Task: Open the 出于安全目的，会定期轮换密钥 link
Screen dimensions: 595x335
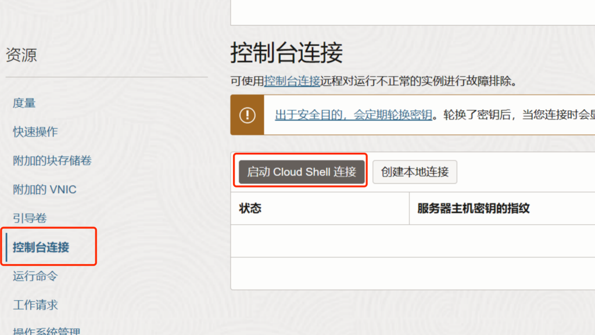Action: click(353, 115)
